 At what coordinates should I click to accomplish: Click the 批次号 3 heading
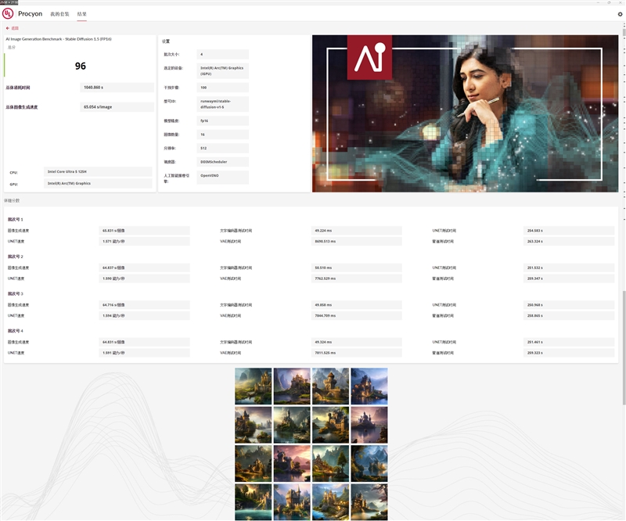(16, 294)
